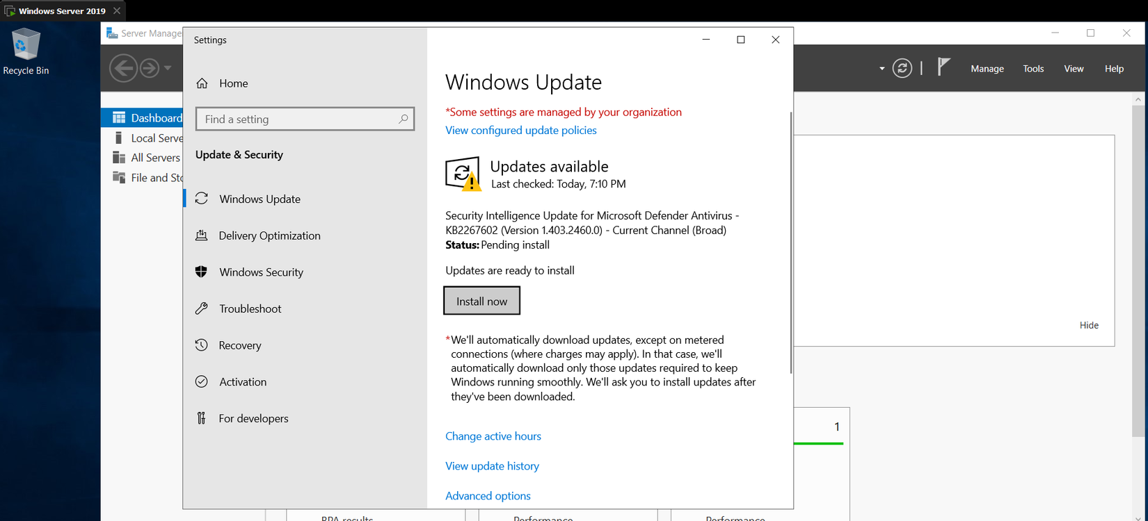The image size is (1148, 521).
Task: Click the File and Storage Services icon
Action: click(119, 178)
